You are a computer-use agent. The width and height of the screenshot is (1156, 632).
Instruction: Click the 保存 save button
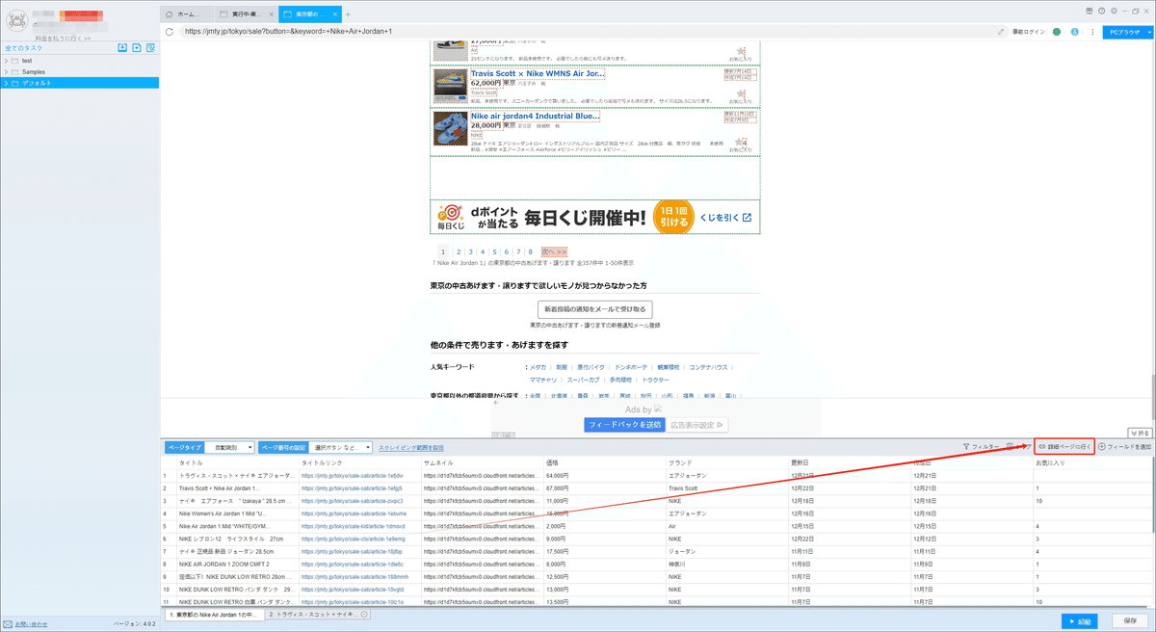1130,621
